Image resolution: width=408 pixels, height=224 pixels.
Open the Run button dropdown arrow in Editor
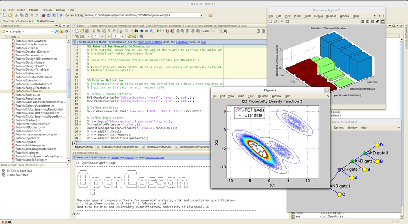pos(162,31)
